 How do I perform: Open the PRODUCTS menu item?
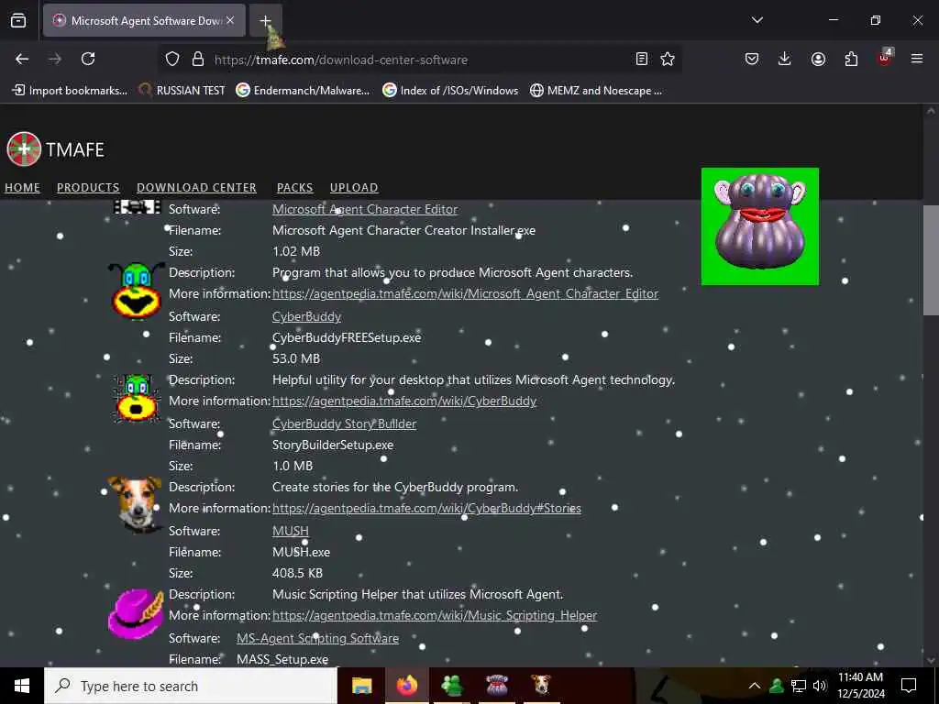click(x=88, y=187)
